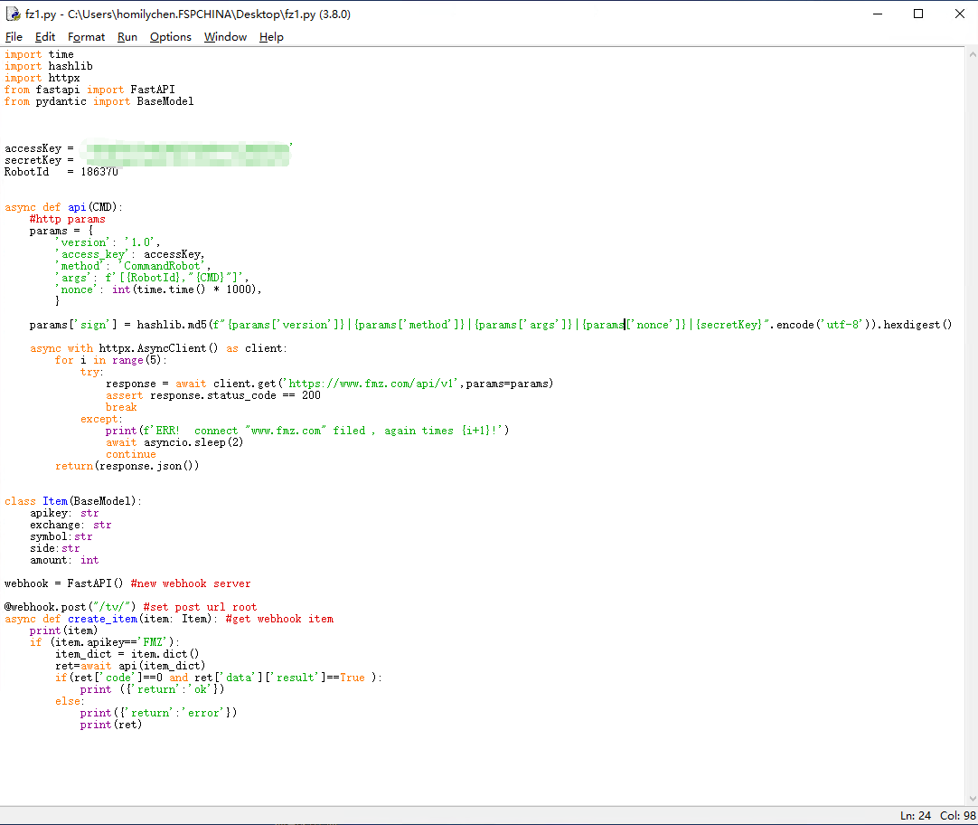The height and width of the screenshot is (825, 978).
Task: Click the '#http params' comment
Action: point(68,219)
